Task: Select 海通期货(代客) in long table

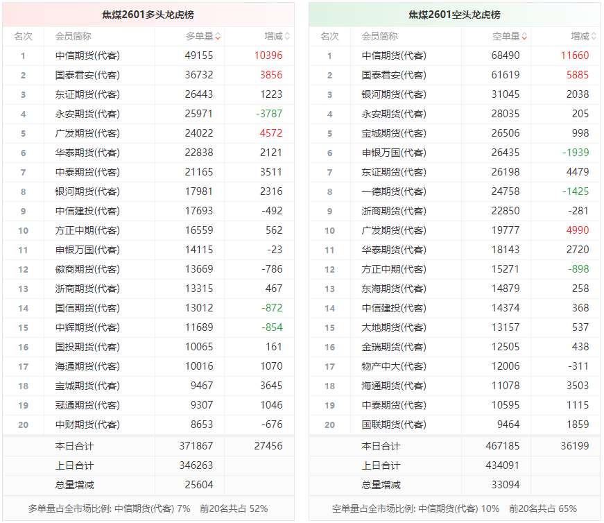Action: click(87, 366)
